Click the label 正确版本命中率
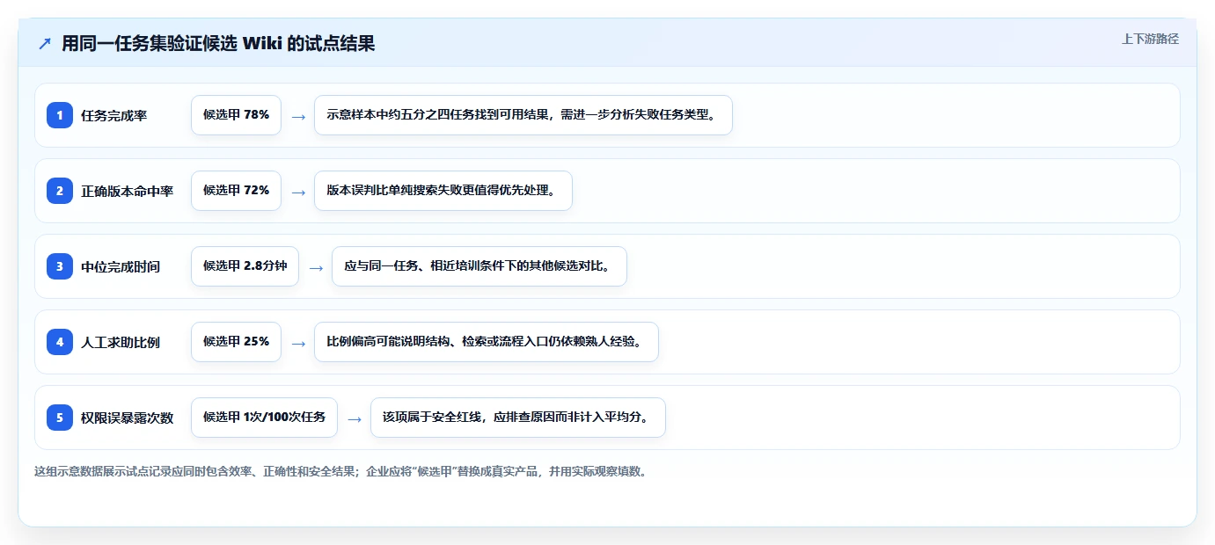Screen dimensions: 1215x545 pyautogui.click(x=127, y=191)
